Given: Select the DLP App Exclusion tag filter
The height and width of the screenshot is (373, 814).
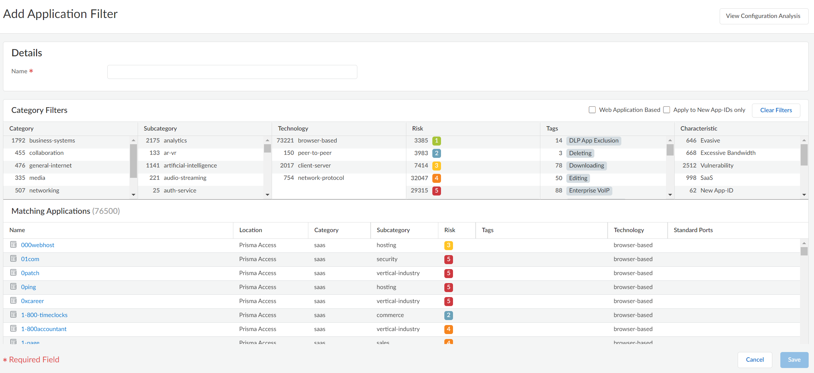Looking at the screenshot, I should [593, 141].
